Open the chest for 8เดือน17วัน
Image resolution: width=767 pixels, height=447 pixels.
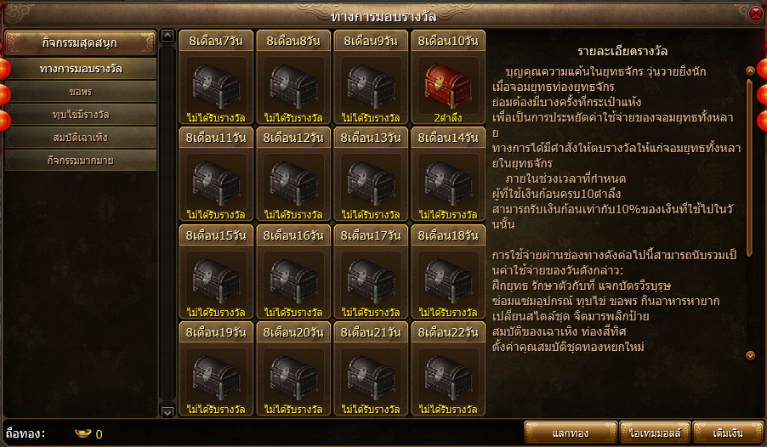tap(371, 280)
